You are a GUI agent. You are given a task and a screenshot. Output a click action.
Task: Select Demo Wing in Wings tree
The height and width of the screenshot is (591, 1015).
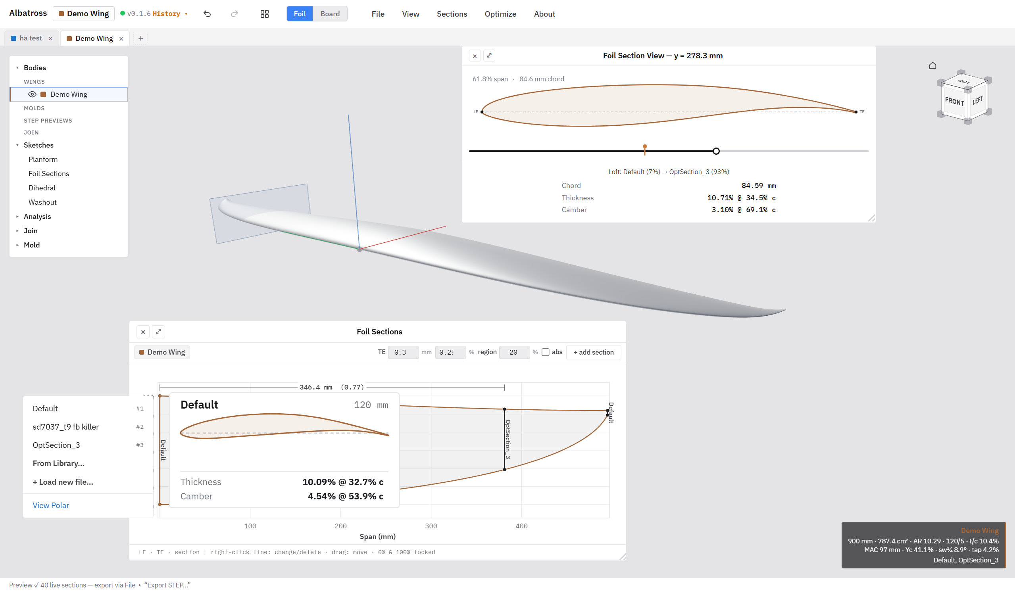[x=69, y=94]
